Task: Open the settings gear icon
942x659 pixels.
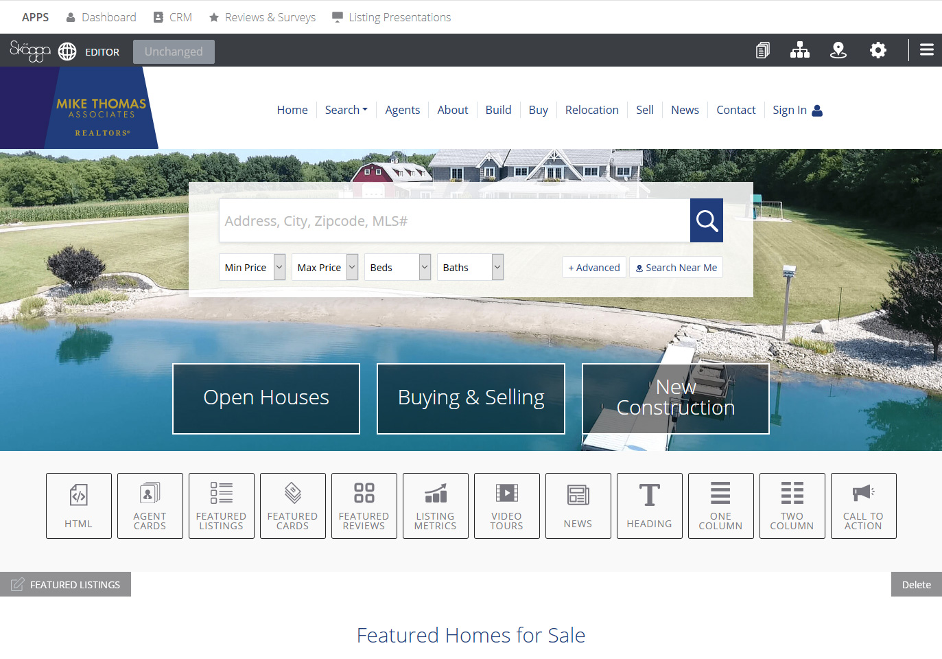Action: 878,50
